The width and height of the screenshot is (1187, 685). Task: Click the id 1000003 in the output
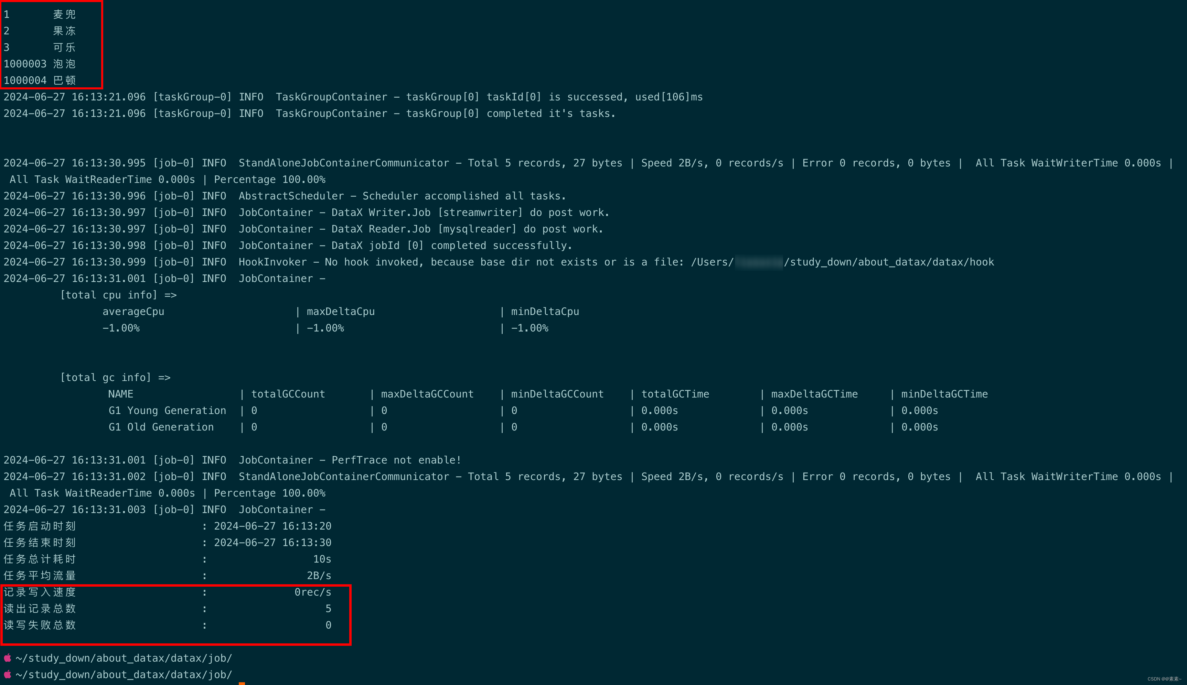pyautogui.click(x=25, y=64)
